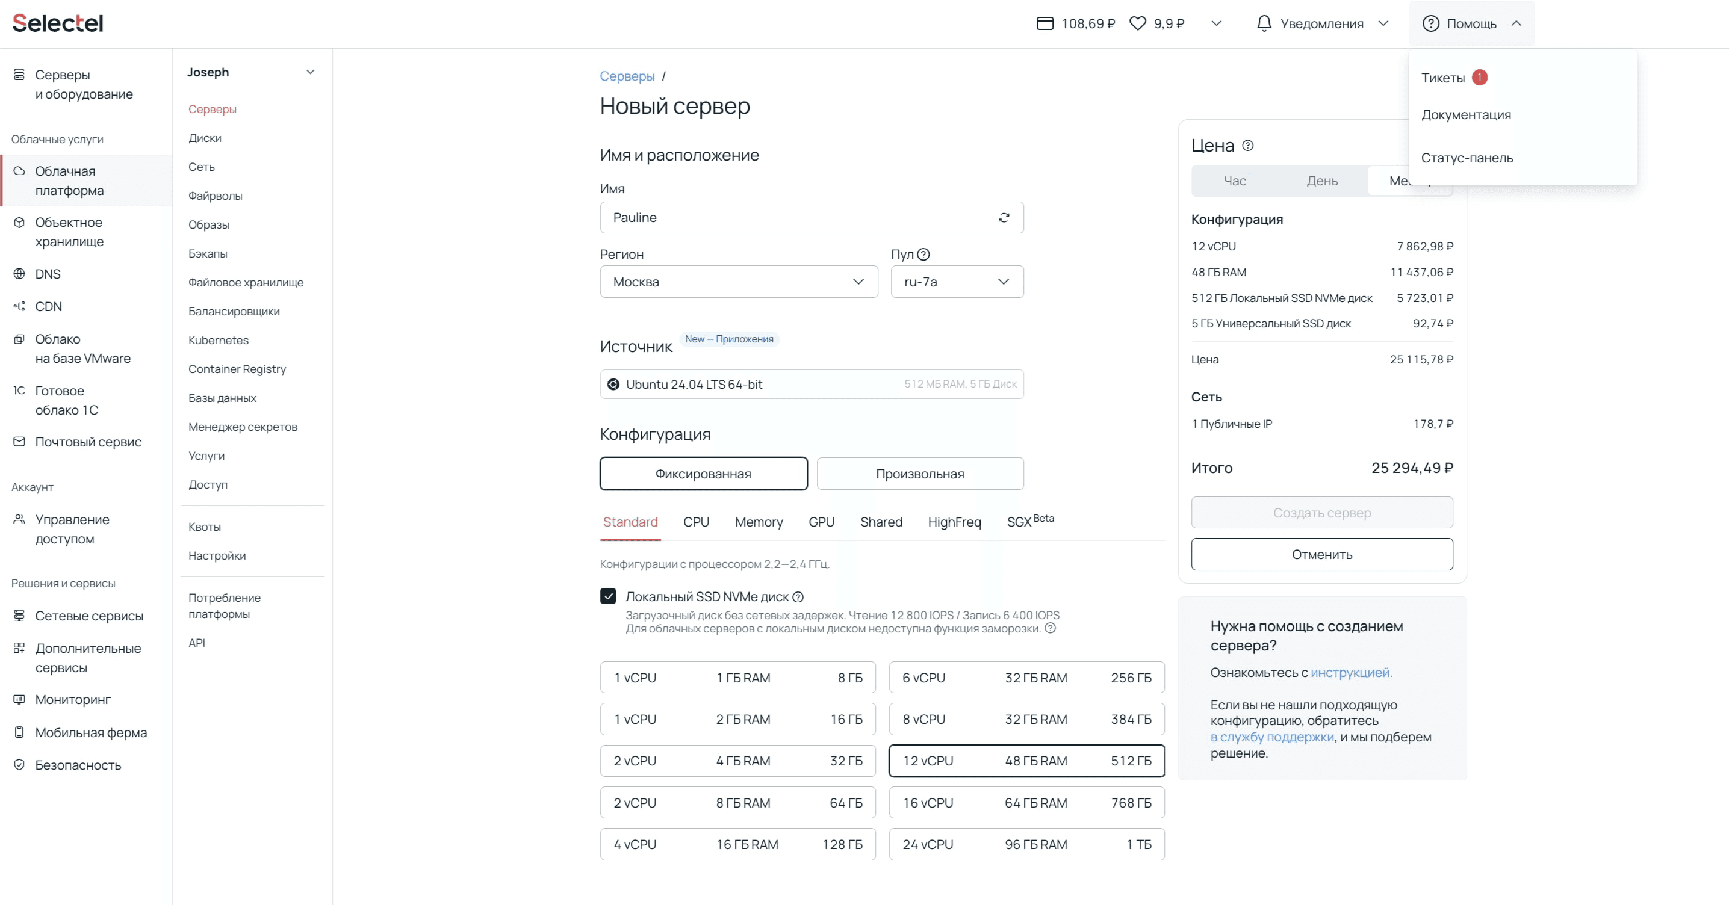Open Тикеты in the Помощь menu
The width and height of the screenshot is (1729, 905).
(1443, 78)
